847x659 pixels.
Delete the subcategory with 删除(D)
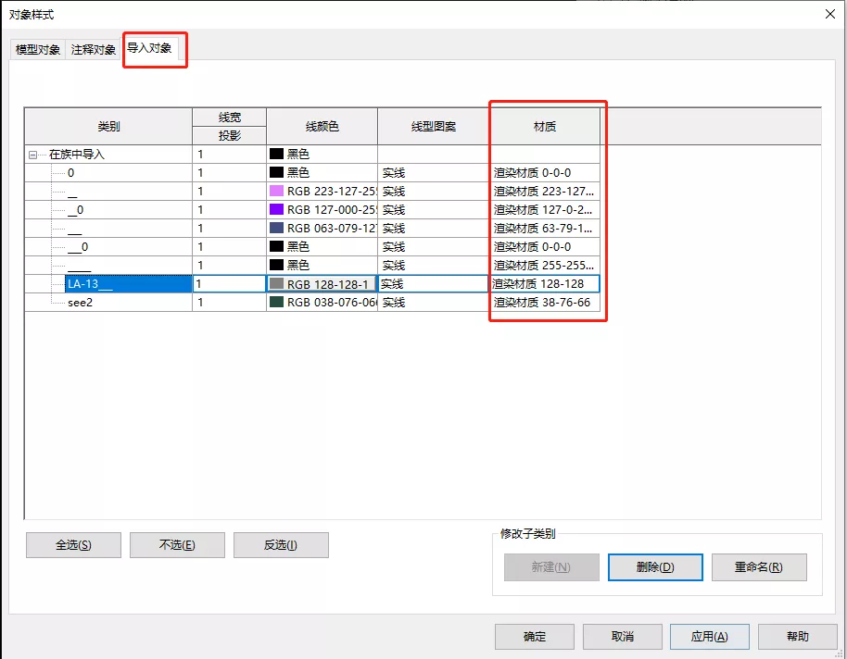point(655,567)
